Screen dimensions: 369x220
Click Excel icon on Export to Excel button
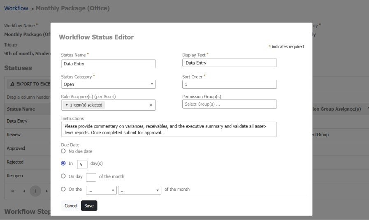point(12,84)
